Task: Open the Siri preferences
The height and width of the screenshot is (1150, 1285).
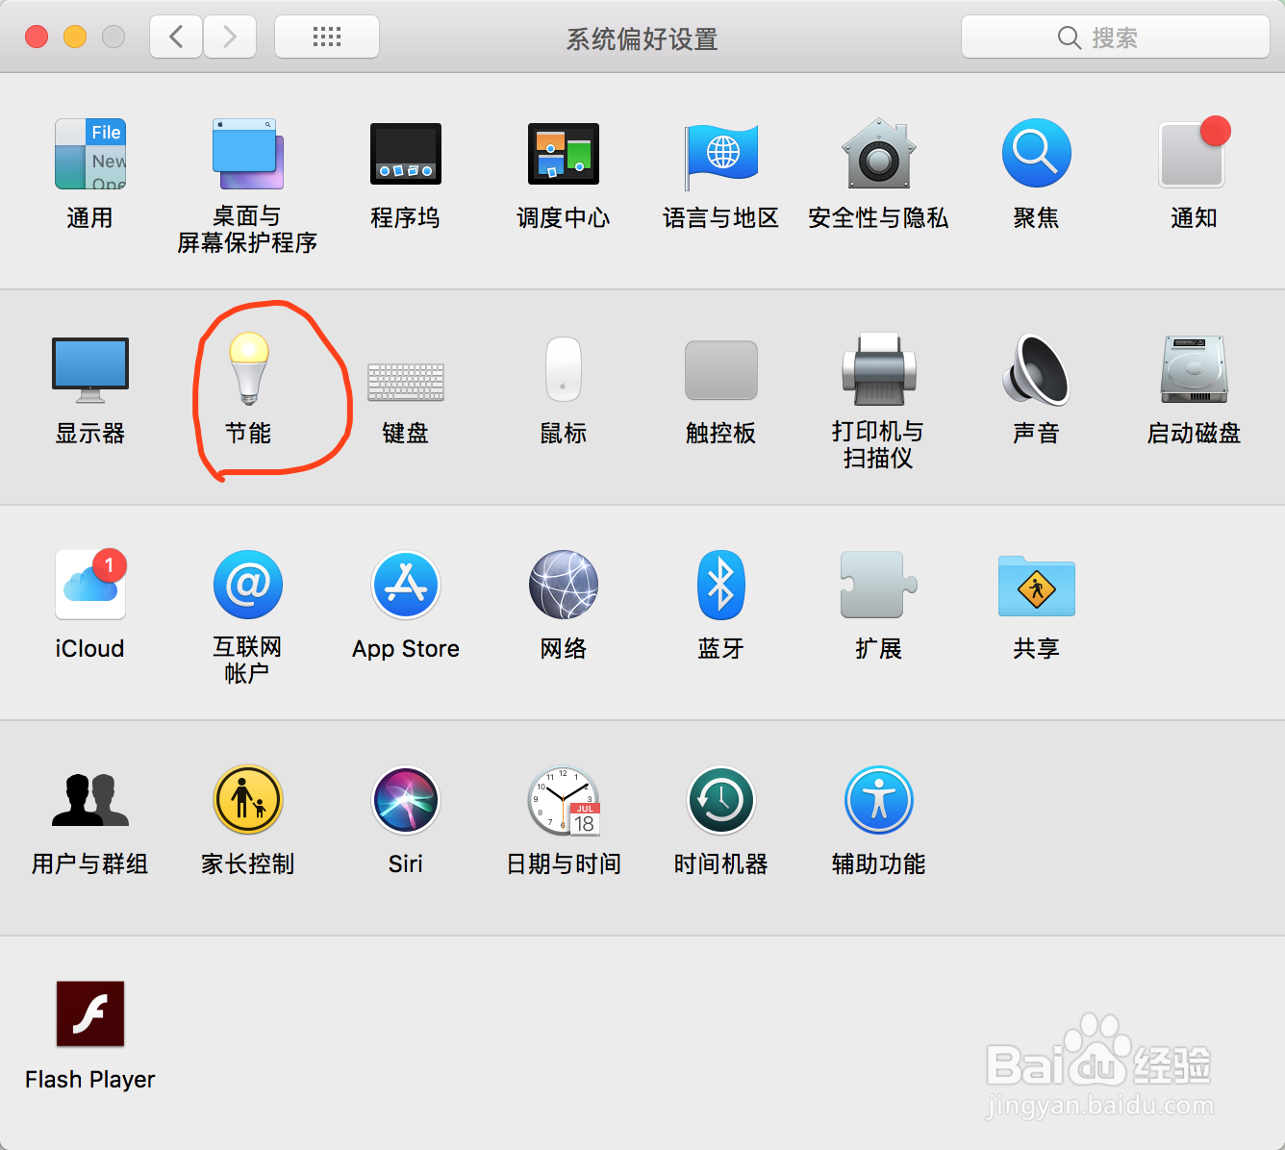Action: point(406,800)
